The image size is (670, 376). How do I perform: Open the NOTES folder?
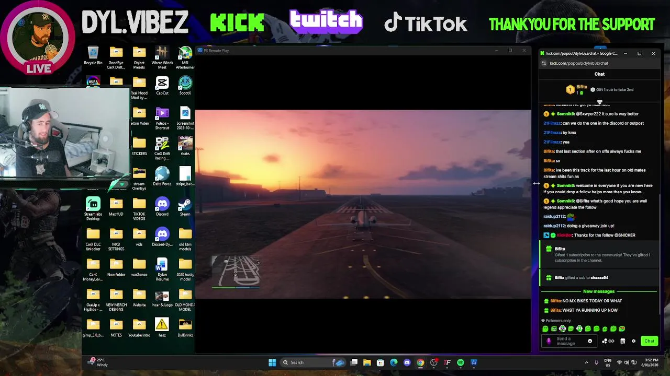click(116, 328)
